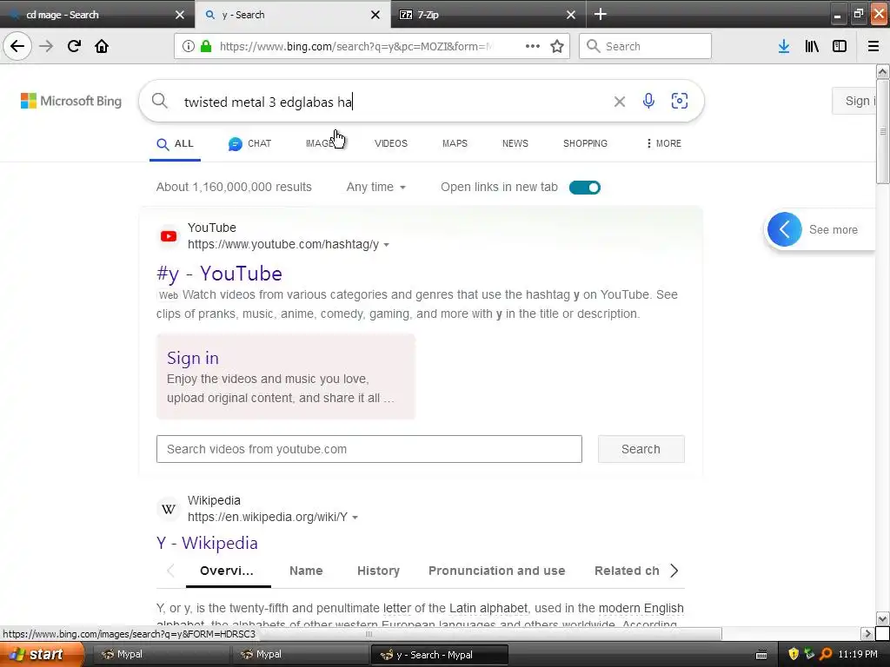Select the ALL results tab

tap(175, 144)
